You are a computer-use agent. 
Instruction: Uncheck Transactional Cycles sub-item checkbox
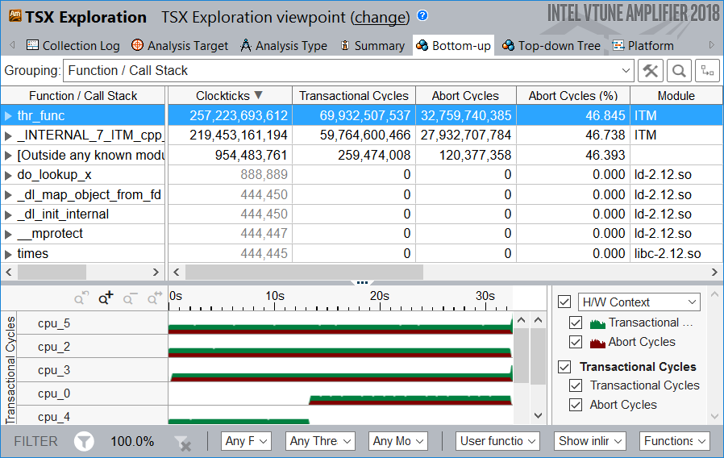[576, 385]
